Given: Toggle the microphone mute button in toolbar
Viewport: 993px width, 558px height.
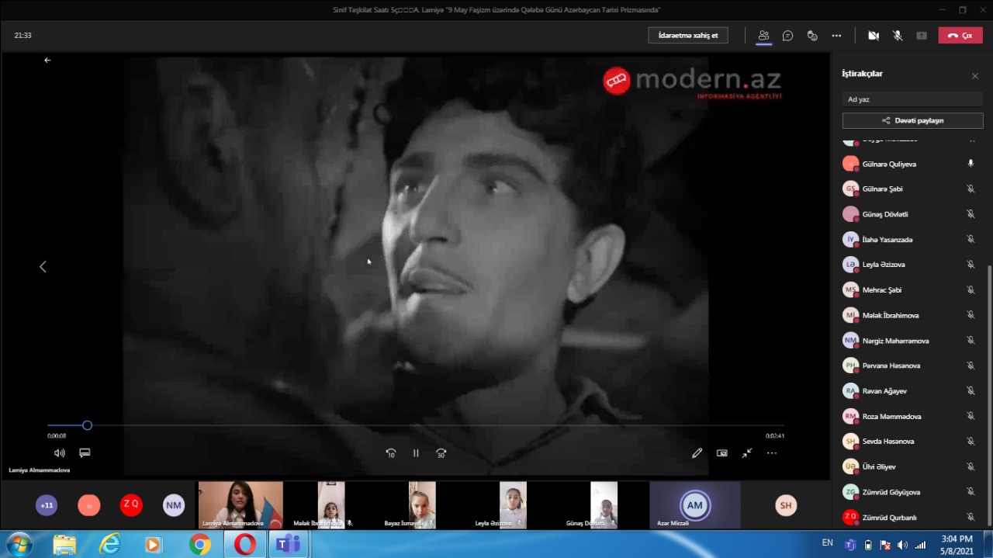Looking at the screenshot, I should point(898,36).
